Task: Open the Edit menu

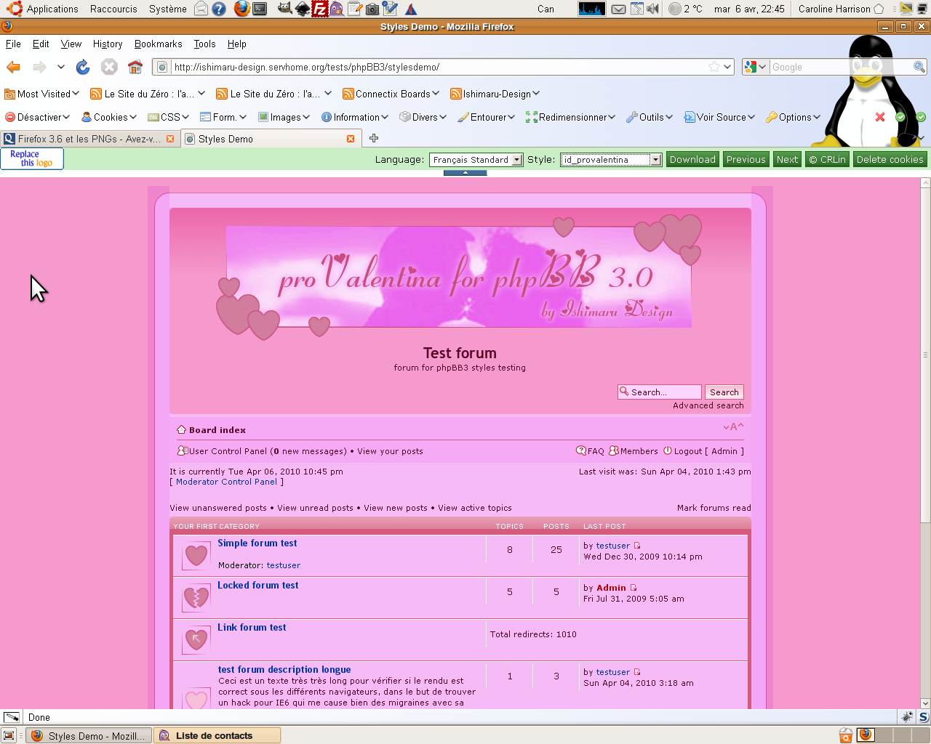Action: pos(41,44)
